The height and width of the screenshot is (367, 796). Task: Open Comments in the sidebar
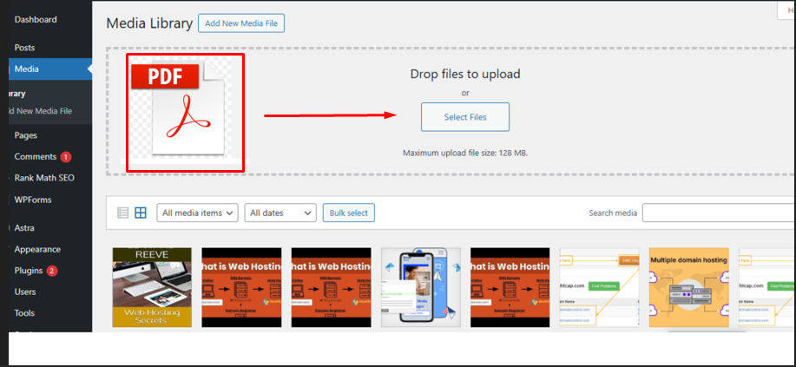[35, 157]
